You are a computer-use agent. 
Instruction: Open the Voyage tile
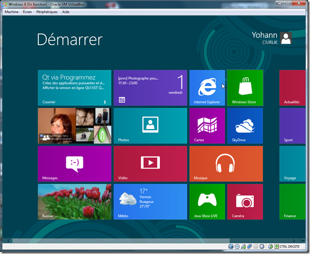coord(292,164)
